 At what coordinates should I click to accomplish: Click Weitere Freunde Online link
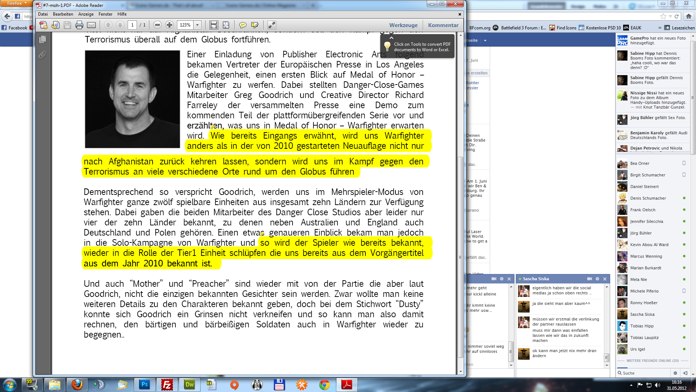(652, 360)
